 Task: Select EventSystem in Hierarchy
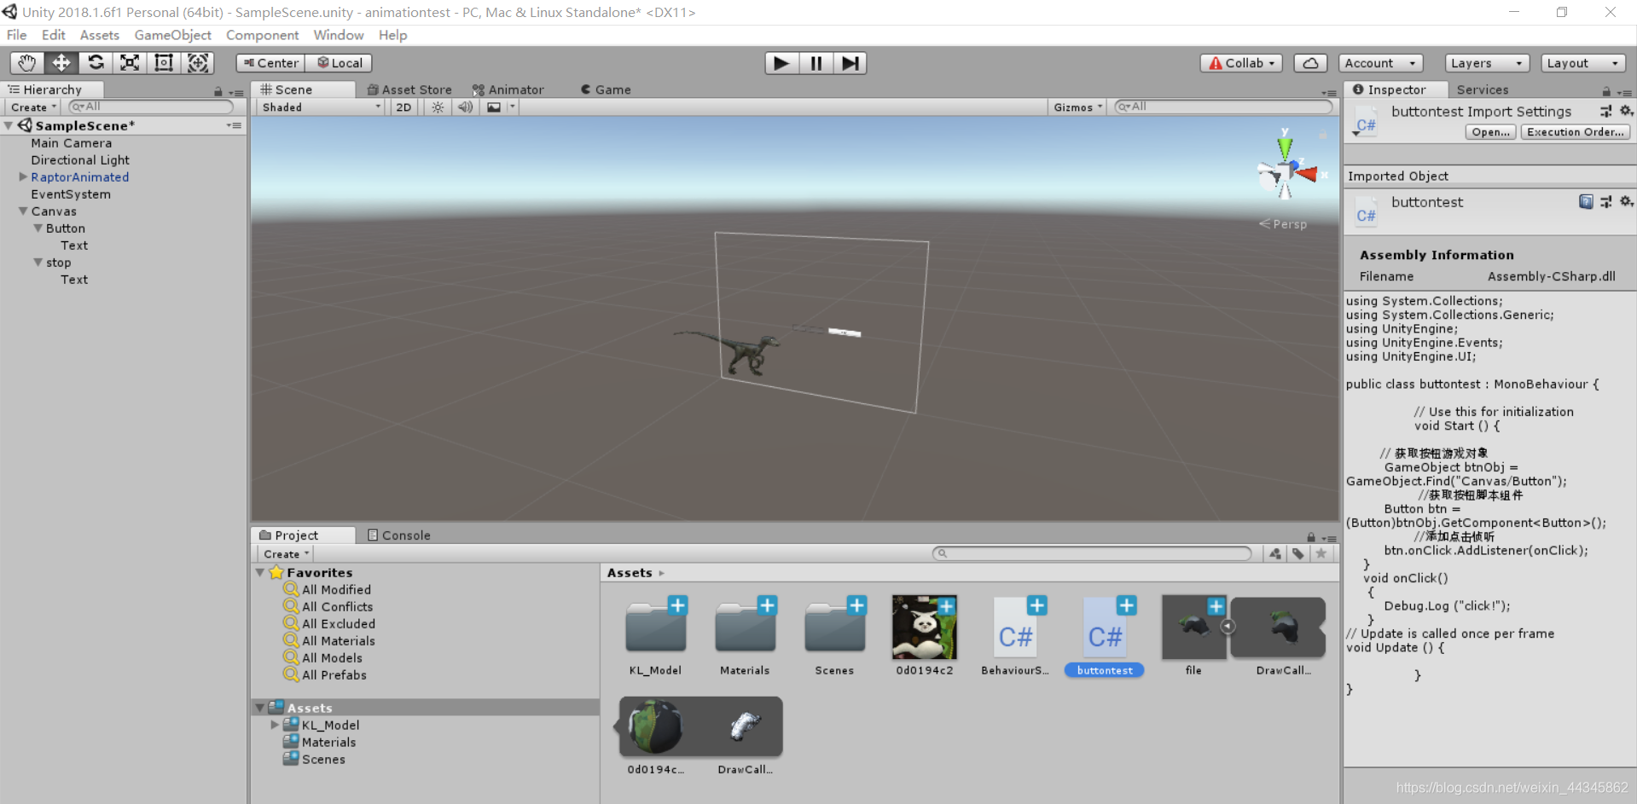[x=71, y=194]
